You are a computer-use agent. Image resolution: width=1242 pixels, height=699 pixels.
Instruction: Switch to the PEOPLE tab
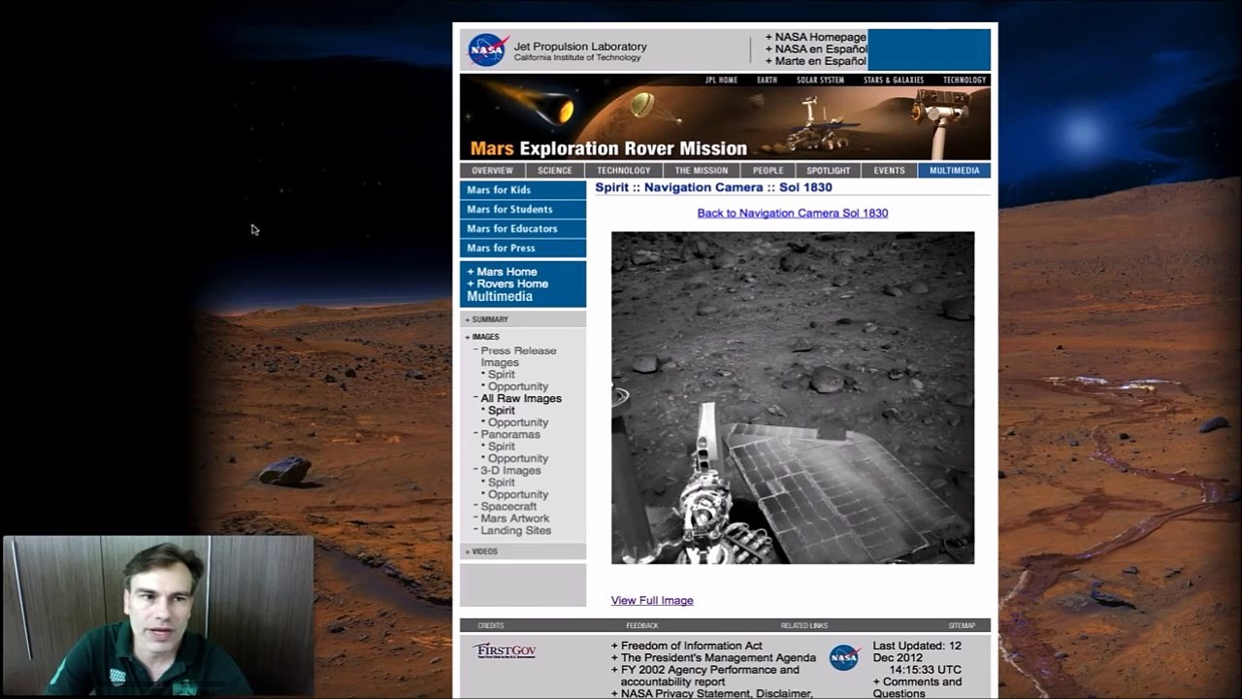coord(768,171)
